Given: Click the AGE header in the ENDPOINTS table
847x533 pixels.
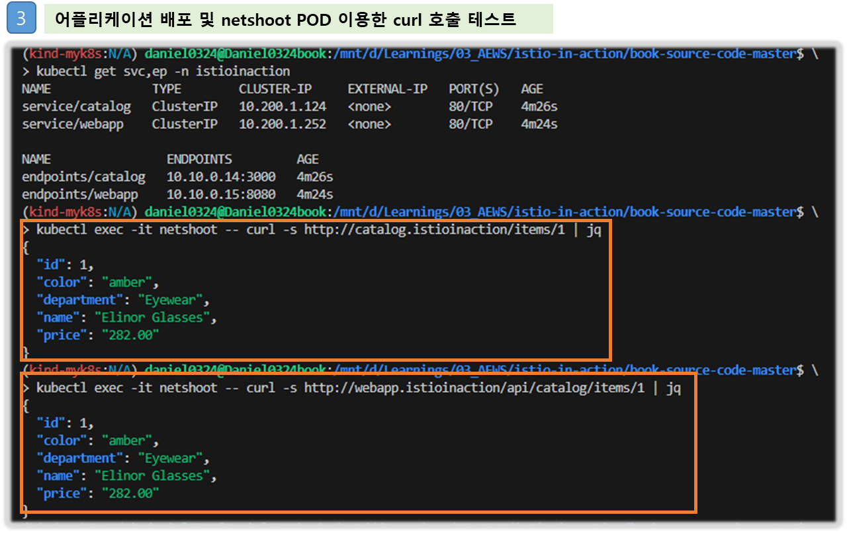Looking at the screenshot, I should (x=308, y=159).
